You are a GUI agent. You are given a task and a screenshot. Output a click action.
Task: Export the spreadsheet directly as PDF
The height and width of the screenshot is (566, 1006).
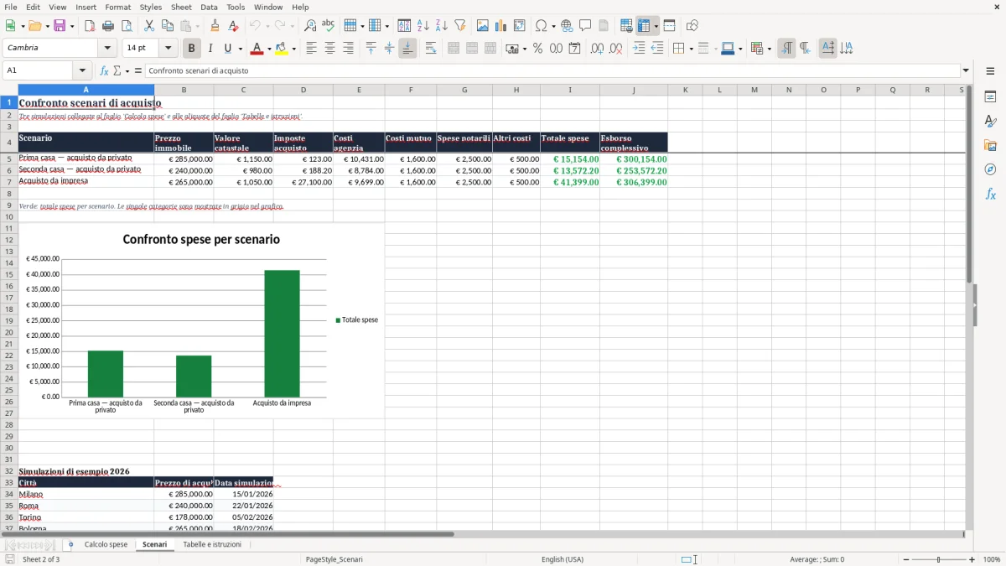coord(90,26)
